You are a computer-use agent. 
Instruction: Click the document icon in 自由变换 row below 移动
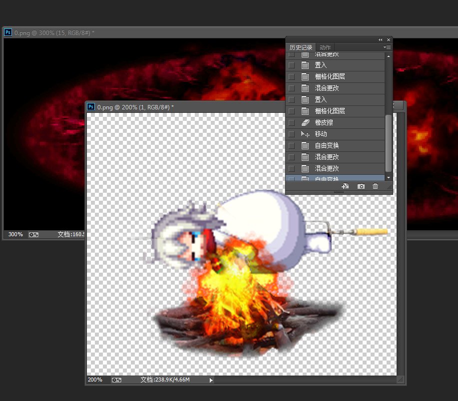point(305,145)
